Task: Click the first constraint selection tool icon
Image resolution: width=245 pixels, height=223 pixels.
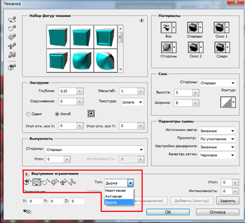Action: click(28, 181)
